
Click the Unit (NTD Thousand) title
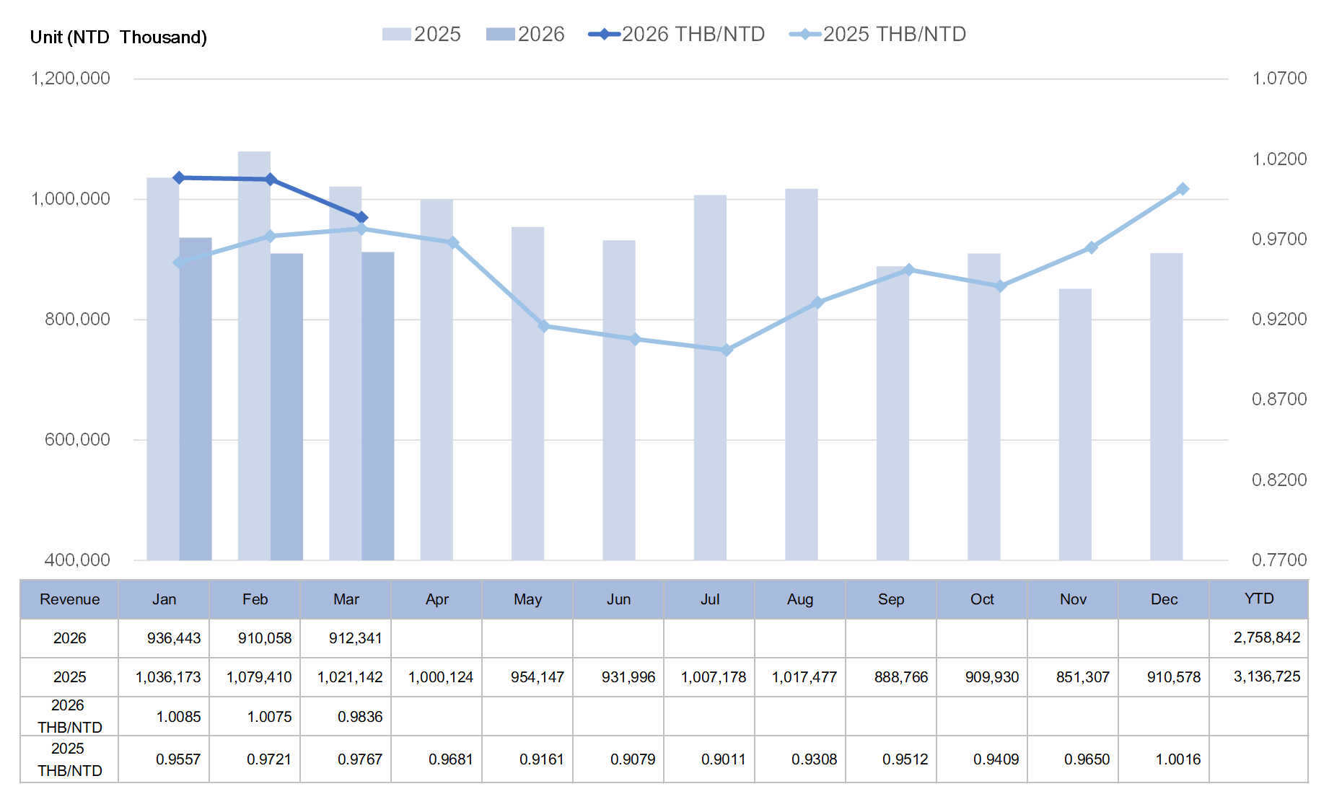coord(118,38)
